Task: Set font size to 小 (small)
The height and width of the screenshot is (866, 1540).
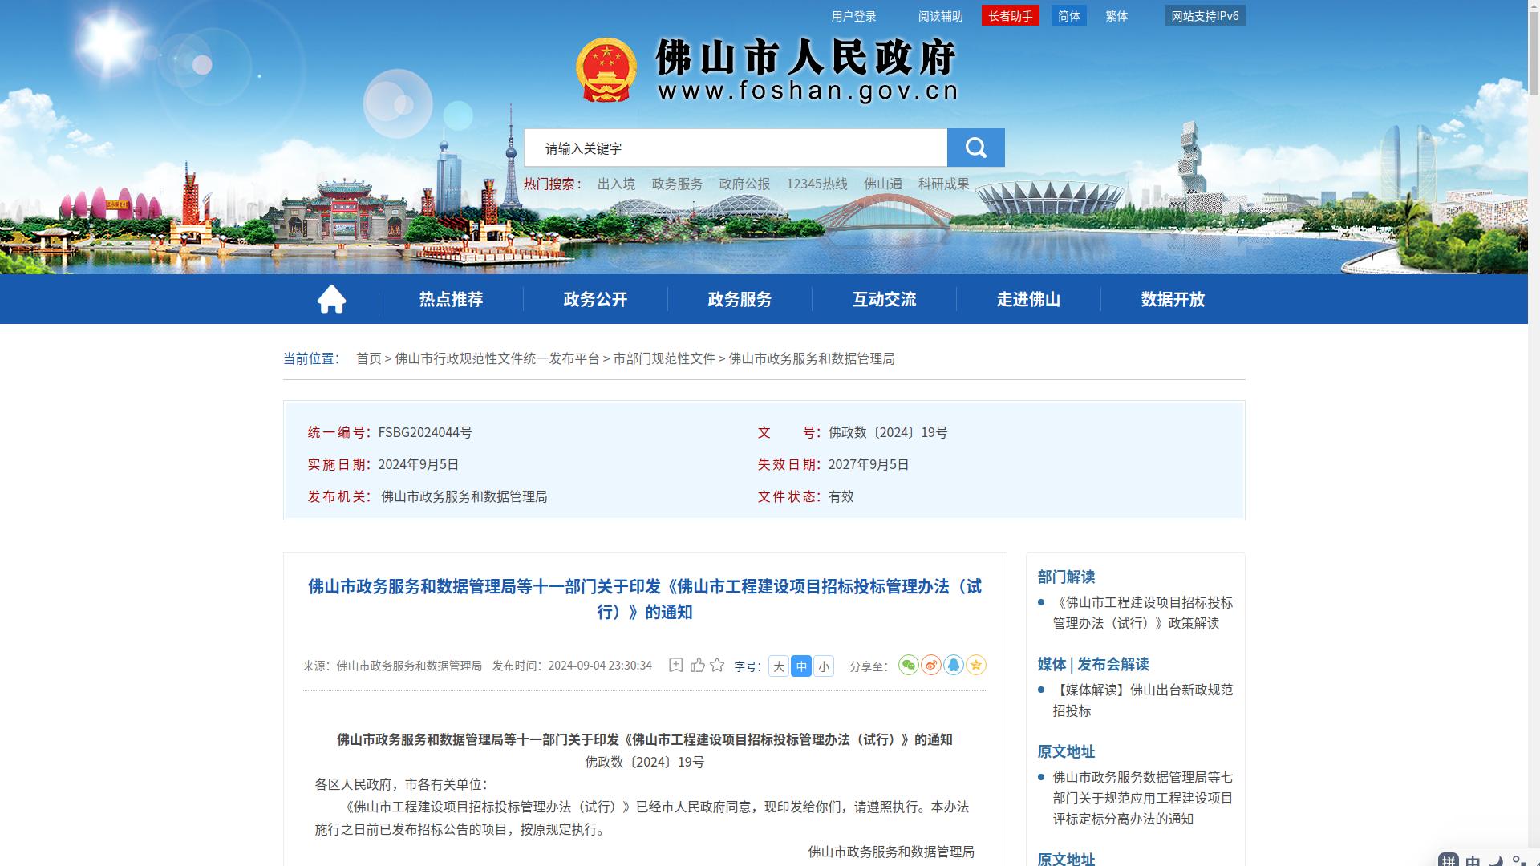Action: [823, 666]
